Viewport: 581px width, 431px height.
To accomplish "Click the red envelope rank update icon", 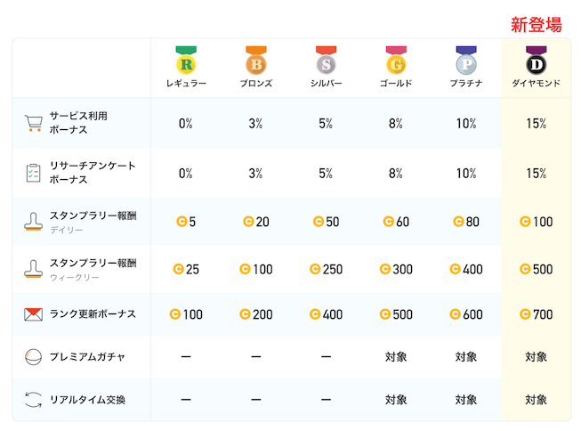I will click(x=33, y=314).
